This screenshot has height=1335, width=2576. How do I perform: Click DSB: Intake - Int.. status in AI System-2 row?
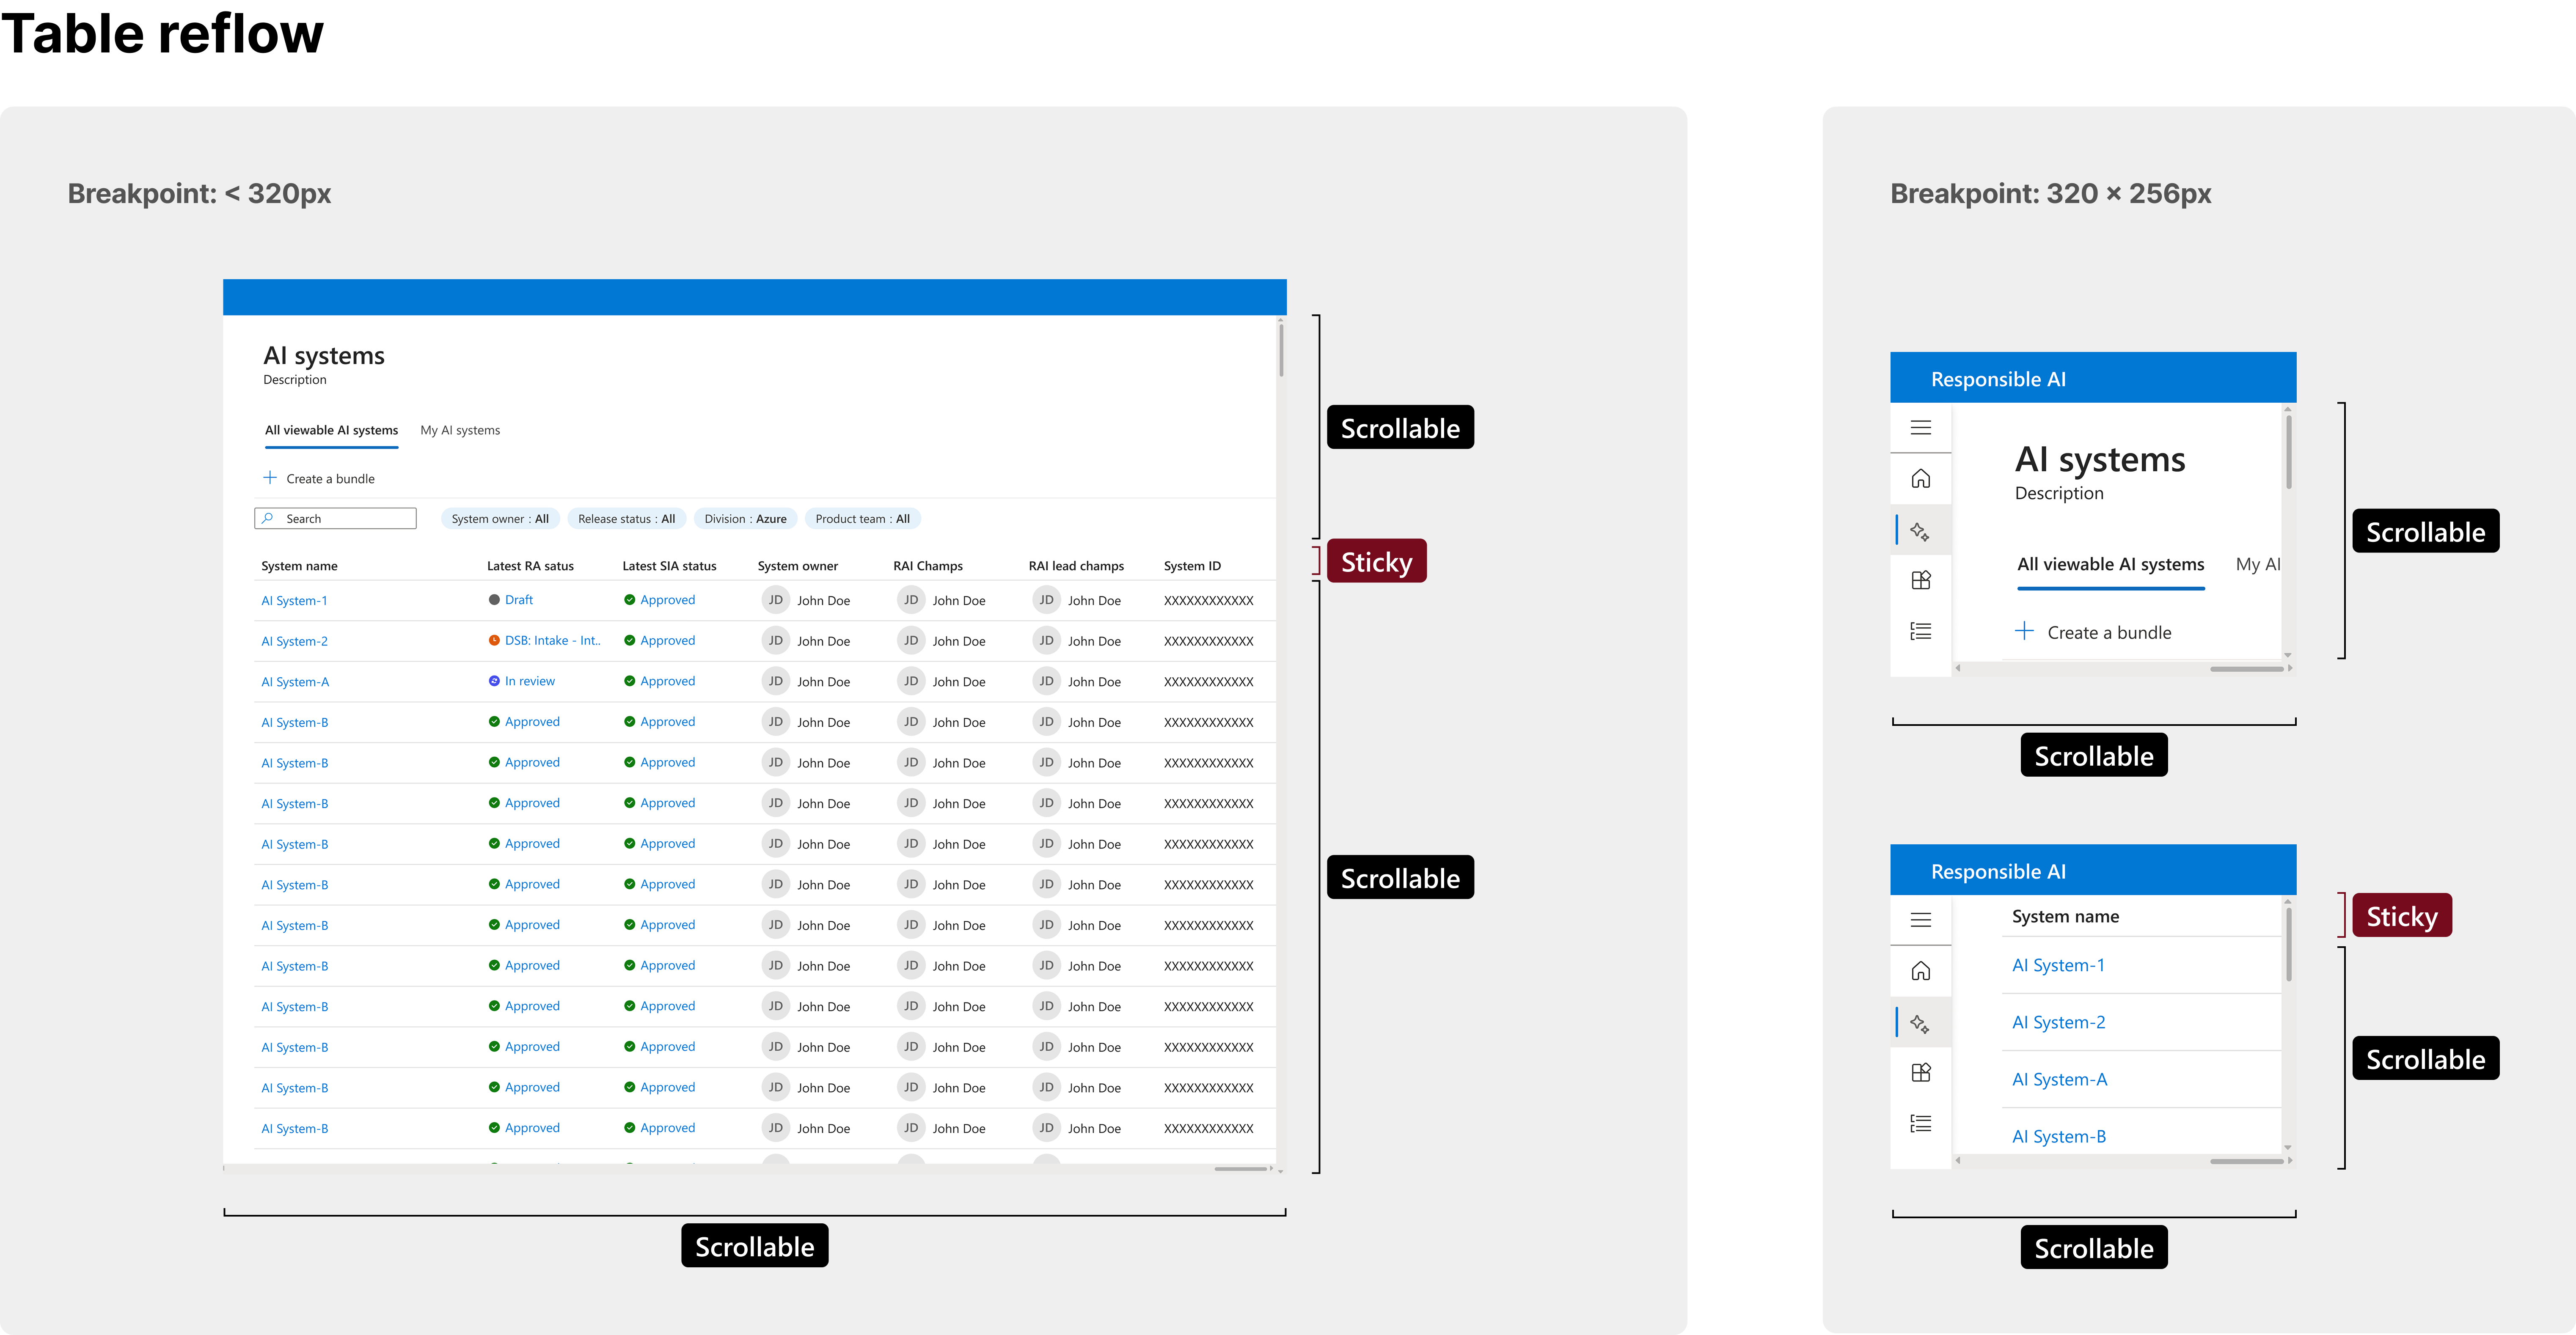tap(552, 640)
